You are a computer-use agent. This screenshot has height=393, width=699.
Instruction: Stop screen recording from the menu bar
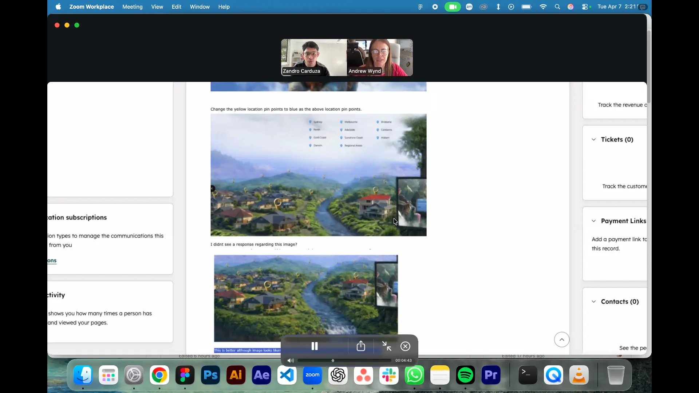[435, 7]
